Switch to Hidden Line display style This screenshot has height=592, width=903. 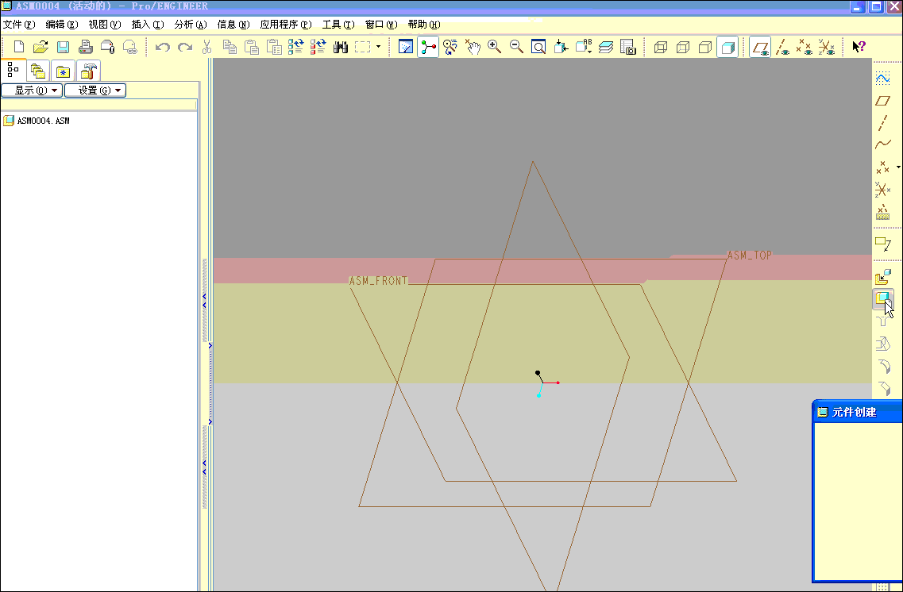[683, 47]
